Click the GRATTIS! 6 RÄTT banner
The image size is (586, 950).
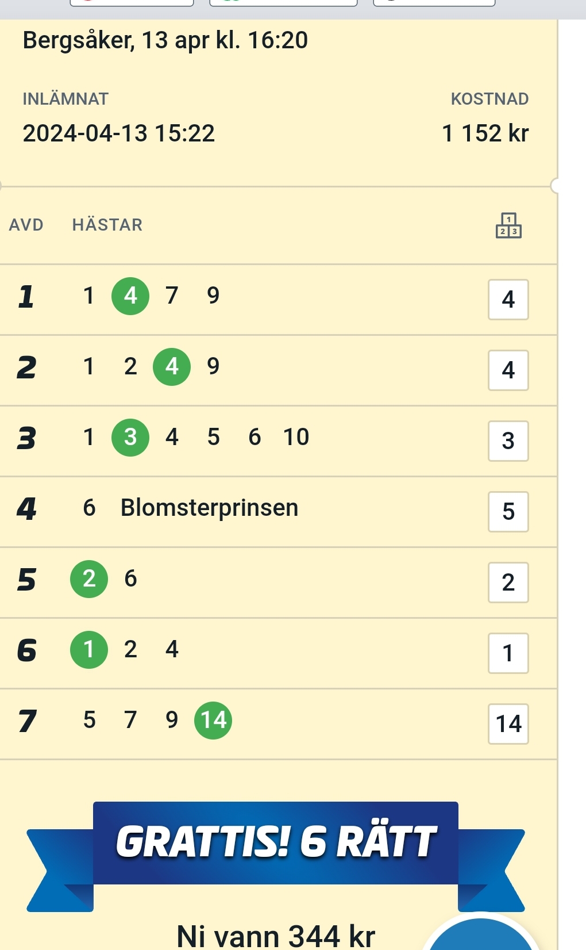(276, 843)
